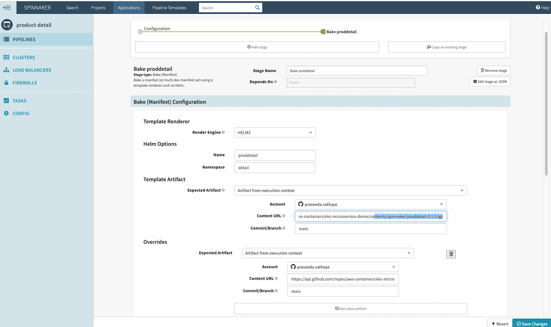Click help icon beside first Content URL

(x=284, y=216)
